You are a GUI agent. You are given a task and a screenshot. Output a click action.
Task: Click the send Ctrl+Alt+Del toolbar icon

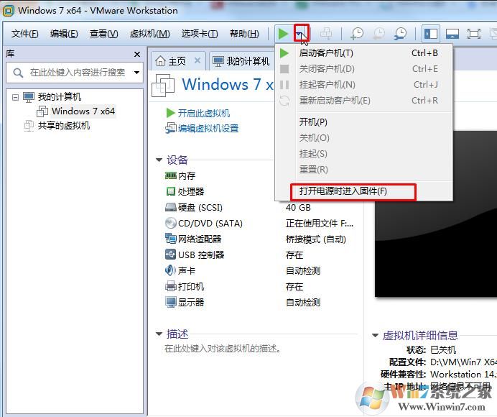[326, 33]
